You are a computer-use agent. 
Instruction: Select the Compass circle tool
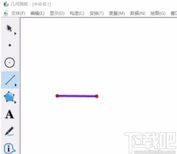[x=9, y=62]
